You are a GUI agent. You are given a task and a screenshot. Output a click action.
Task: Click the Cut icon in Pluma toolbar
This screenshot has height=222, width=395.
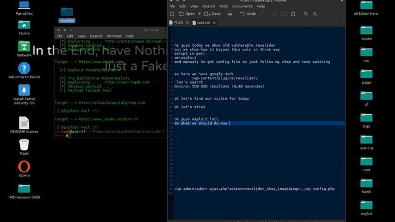point(274,14)
